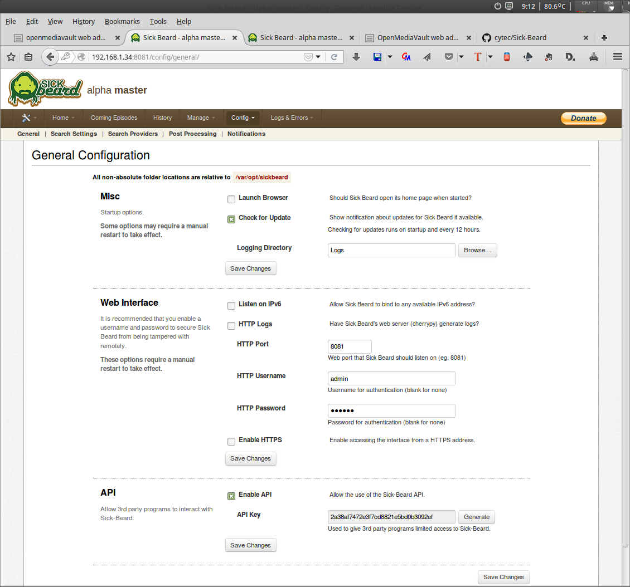Click the floppy disk save icon

click(377, 57)
